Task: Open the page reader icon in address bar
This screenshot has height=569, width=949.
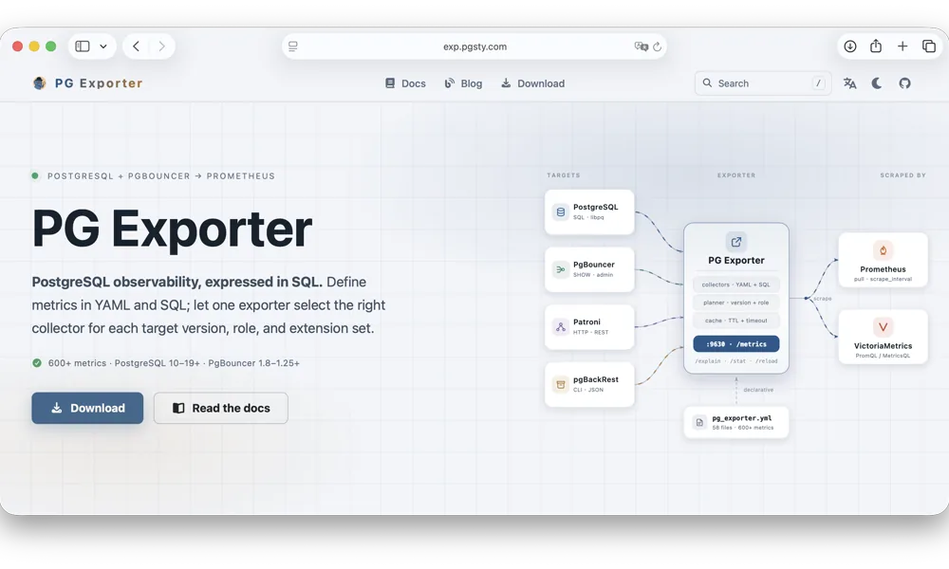Action: (293, 46)
